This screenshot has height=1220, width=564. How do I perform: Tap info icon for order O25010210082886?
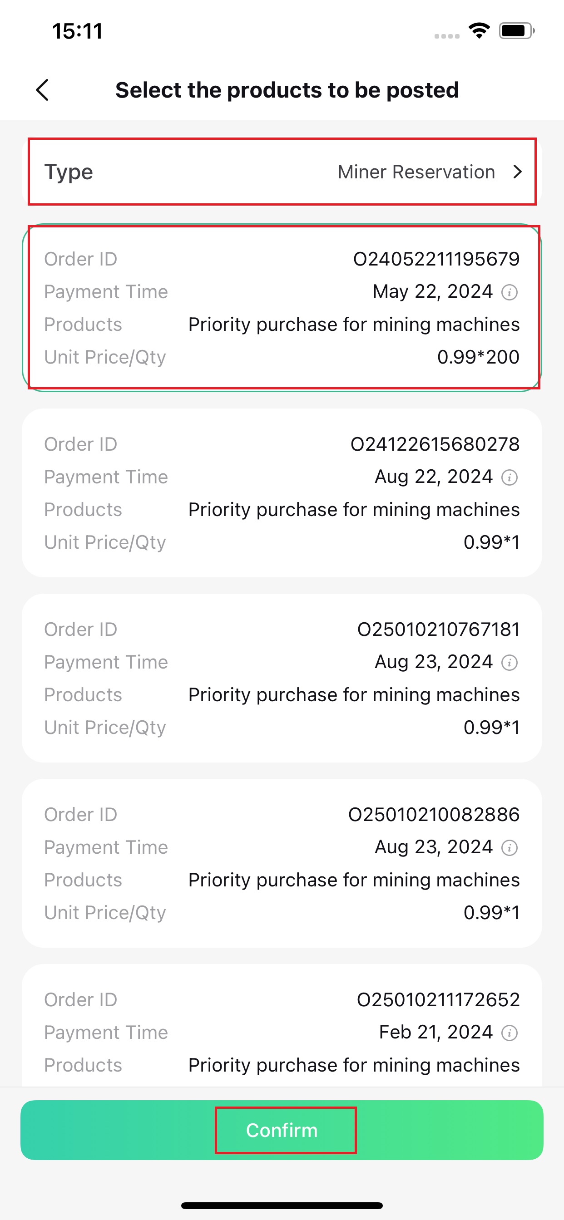click(510, 848)
